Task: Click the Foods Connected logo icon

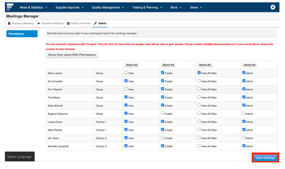Action: [10, 7]
